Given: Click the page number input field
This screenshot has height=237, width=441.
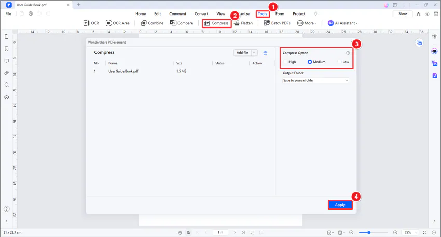Looking at the screenshot, I should pos(220,232).
